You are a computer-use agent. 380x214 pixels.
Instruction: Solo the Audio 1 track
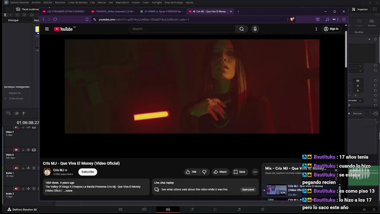[34, 168]
